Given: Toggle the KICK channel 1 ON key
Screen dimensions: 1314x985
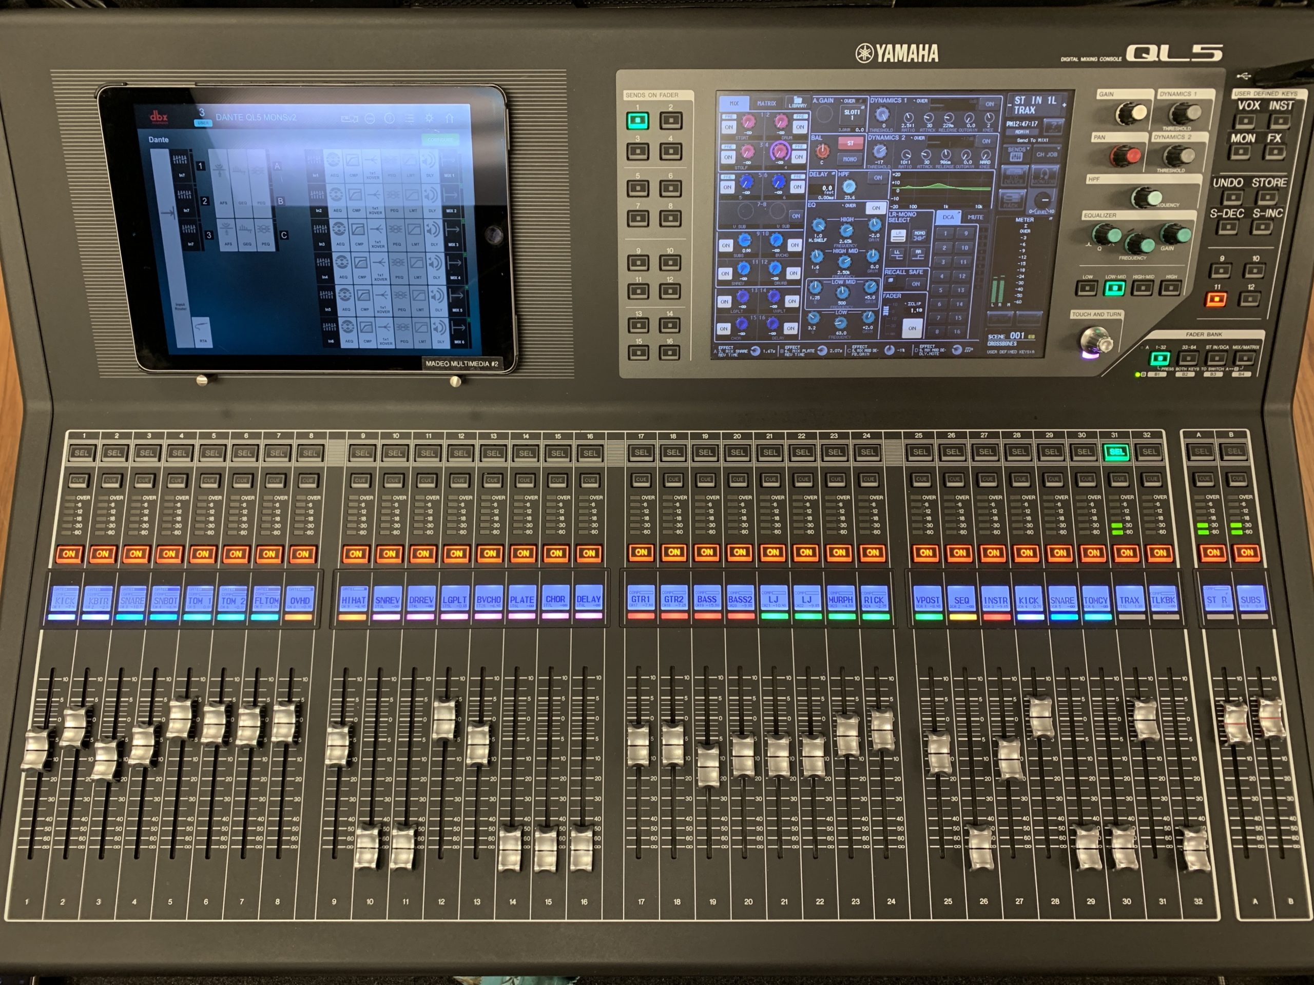Looking at the screenshot, I should (x=69, y=554).
